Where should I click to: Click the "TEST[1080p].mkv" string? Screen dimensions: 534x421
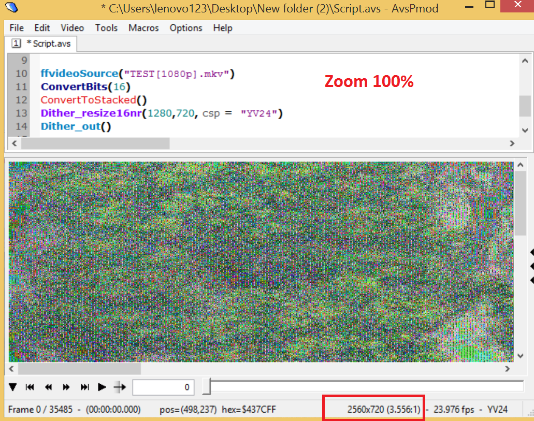(177, 74)
